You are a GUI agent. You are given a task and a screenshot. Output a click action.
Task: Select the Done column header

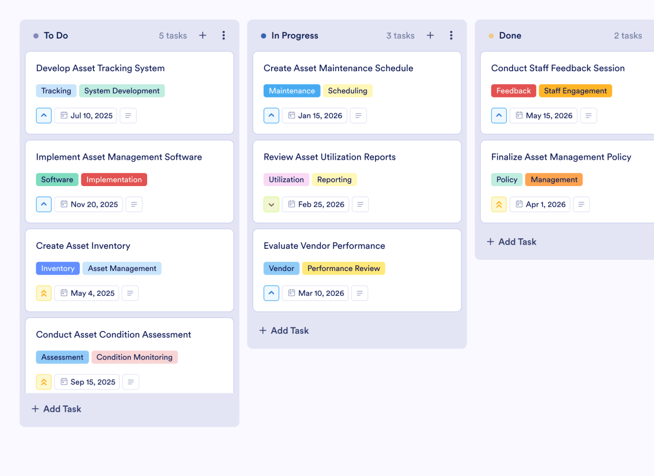(509, 35)
